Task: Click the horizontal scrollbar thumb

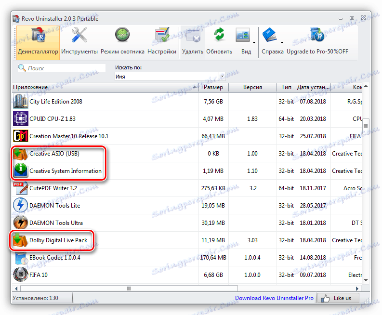Action: tap(129, 289)
